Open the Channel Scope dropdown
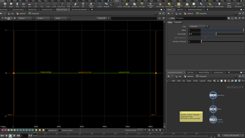This screenshot has height=138, width=245. point(142,130)
